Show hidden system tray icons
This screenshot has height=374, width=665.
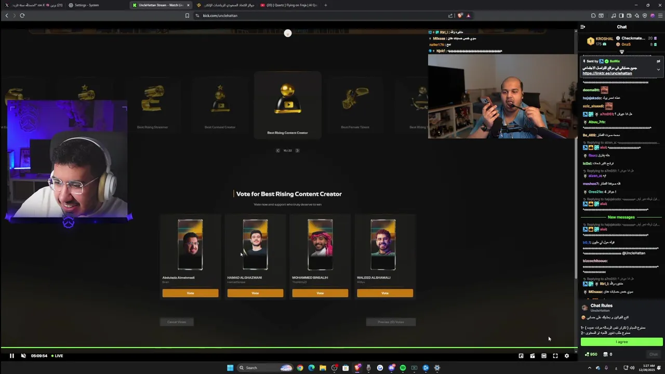pos(589,368)
